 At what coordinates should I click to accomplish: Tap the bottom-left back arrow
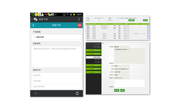coord(36,93)
